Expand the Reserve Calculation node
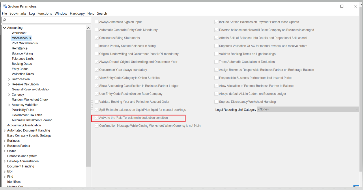 pos(9,84)
